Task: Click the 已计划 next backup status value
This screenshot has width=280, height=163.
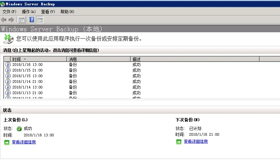Action: [195, 128]
